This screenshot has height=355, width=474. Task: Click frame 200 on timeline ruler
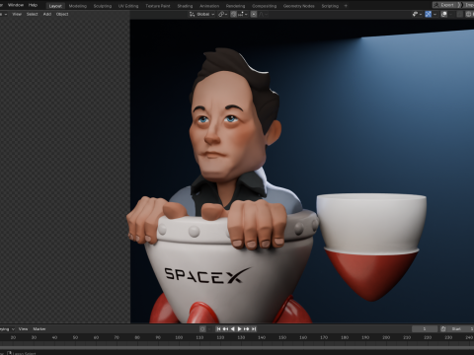click(386, 337)
